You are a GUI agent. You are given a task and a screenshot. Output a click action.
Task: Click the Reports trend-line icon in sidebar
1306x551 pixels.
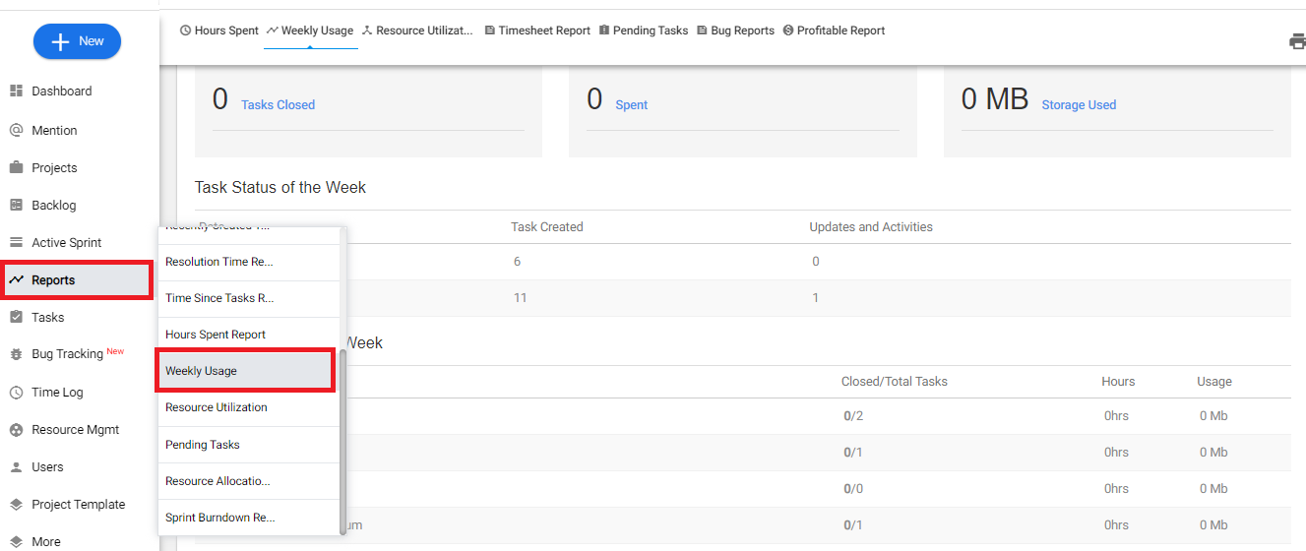pyautogui.click(x=16, y=279)
